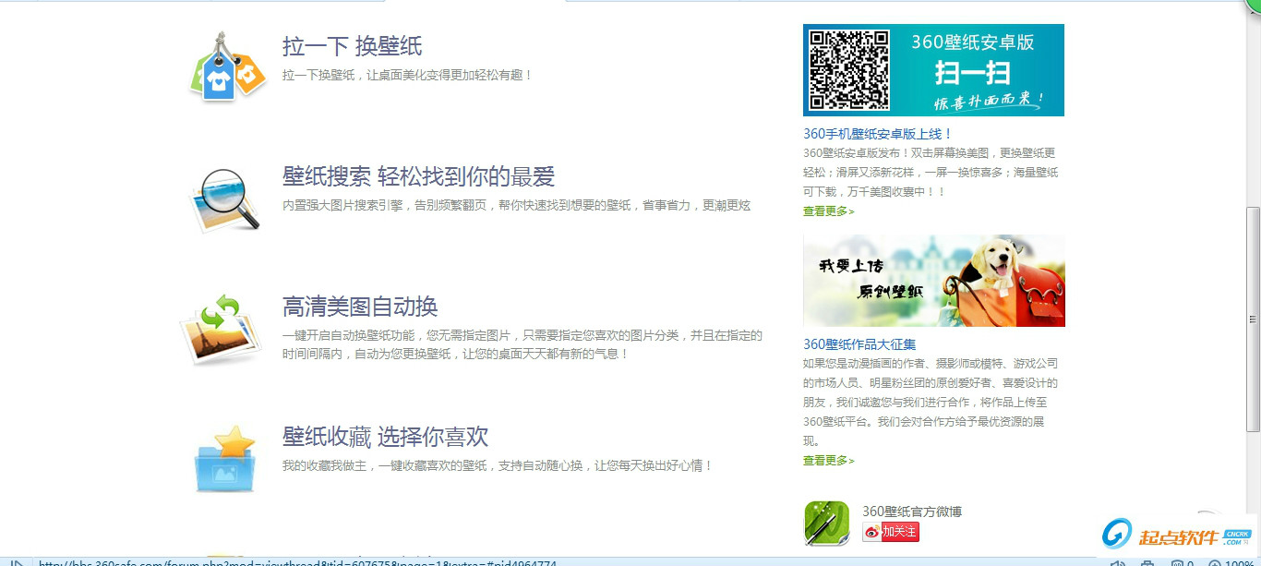Click the vertical scrollbar thumb on the right
This screenshot has width=1261, height=566.
[1253, 319]
